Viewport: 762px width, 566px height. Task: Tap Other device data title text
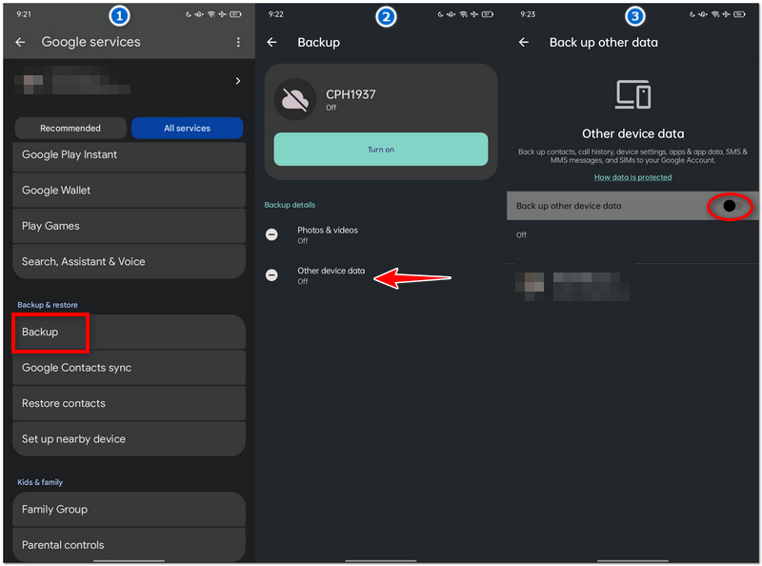point(632,133)
